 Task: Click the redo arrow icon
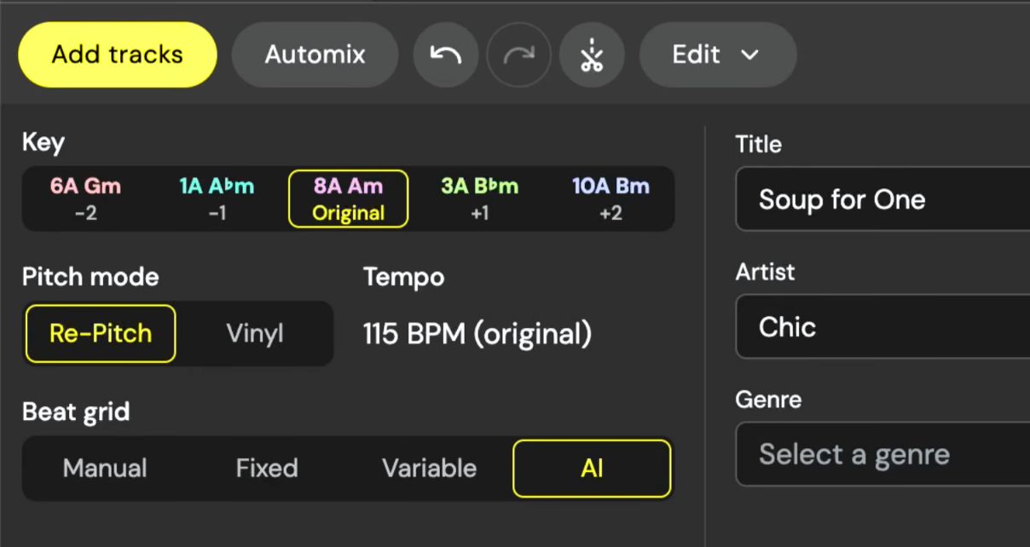pos(519,55)
